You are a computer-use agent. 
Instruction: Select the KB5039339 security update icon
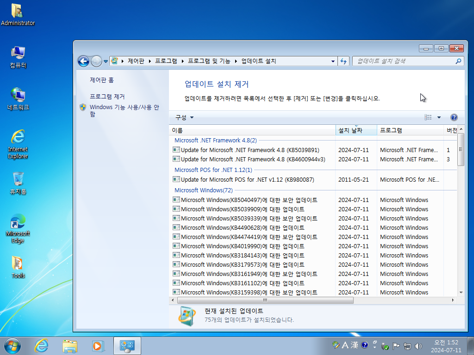click(176, 218)
